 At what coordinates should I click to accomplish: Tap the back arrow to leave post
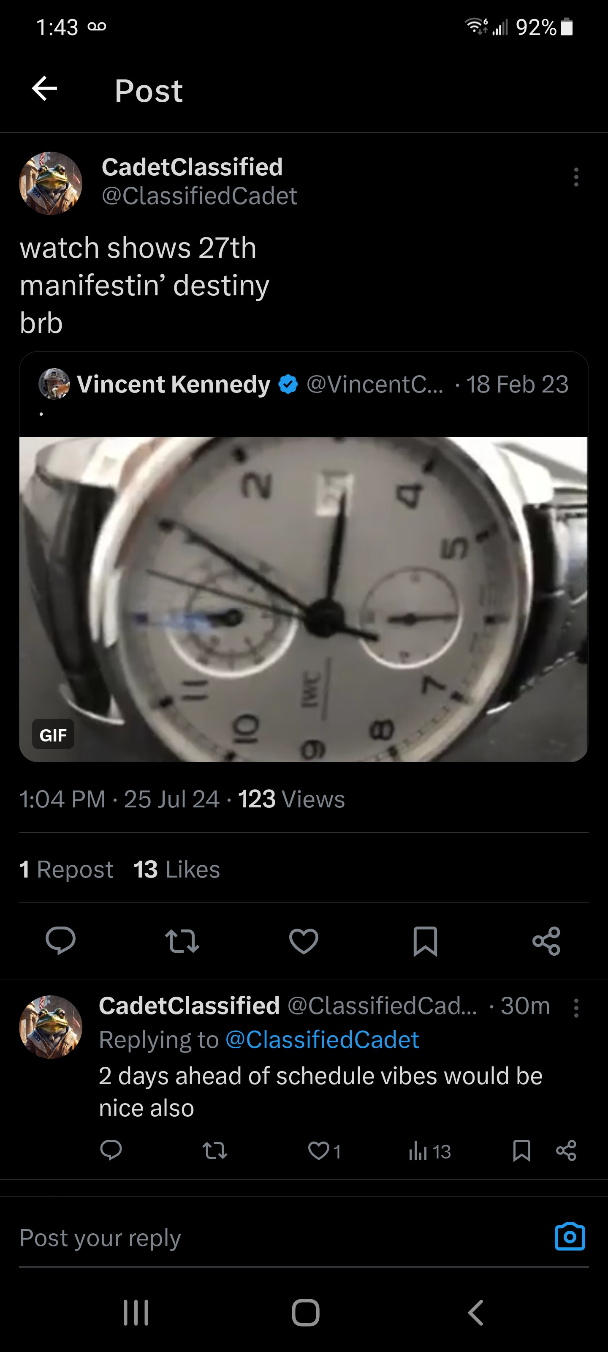[45, 89]
